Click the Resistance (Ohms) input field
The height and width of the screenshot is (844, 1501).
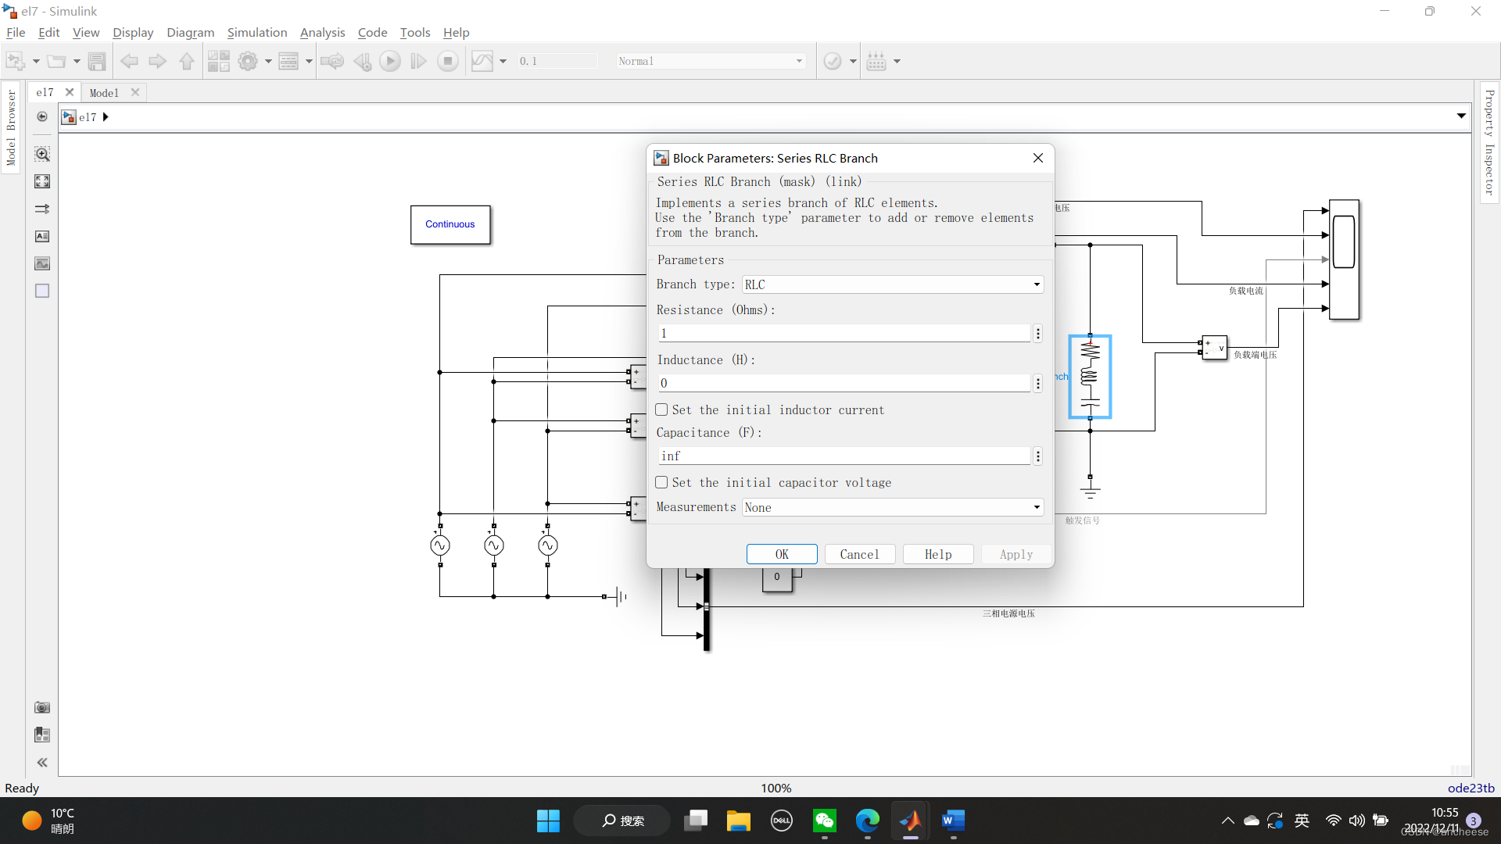(844, 334)
